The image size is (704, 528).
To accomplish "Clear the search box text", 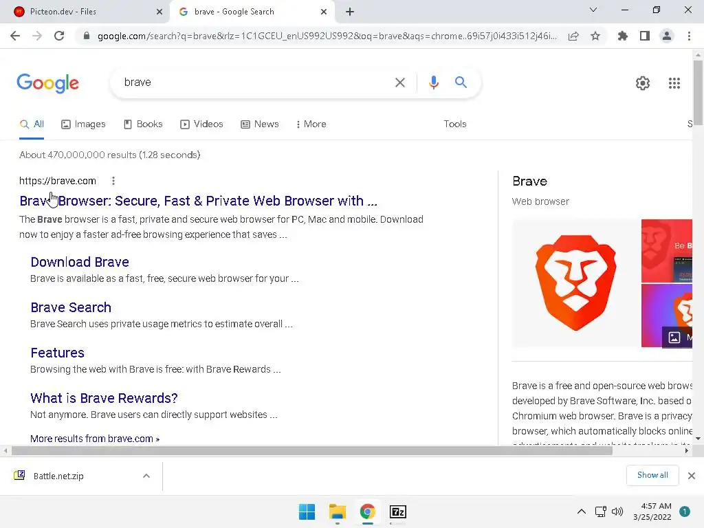I will coord(400,82).
